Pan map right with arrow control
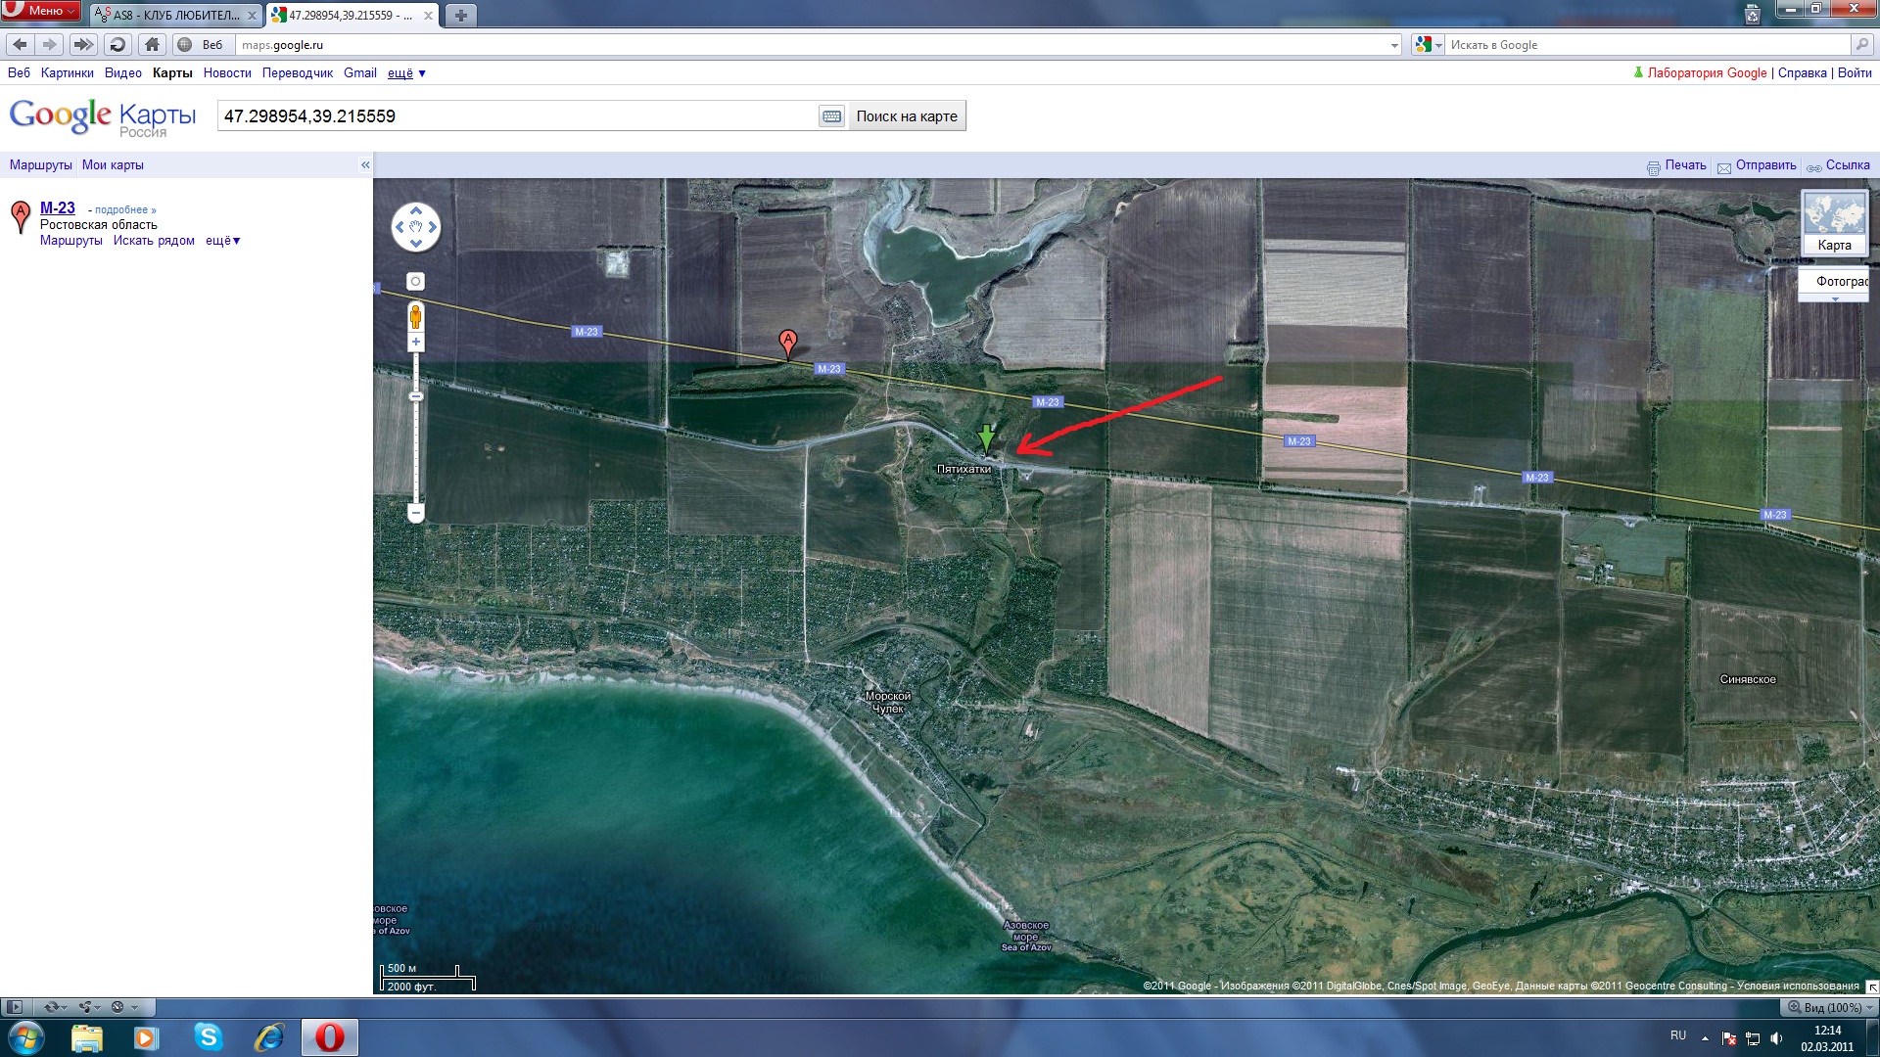1880x1057 pixels. (432, 227)
